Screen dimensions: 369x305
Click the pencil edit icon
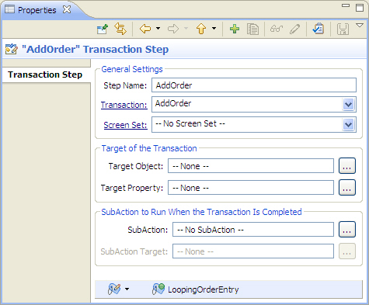294,29
